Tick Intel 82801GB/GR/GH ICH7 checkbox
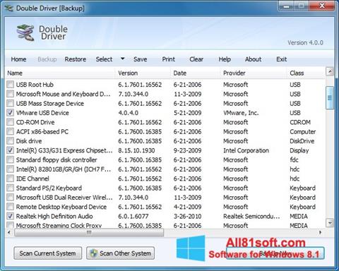Image resolution: width=339 pixels, height=271 pixels. 11,169
